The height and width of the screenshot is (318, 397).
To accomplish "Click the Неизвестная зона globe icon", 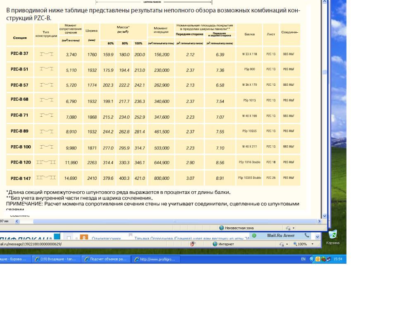I will [x=222, y=228].
